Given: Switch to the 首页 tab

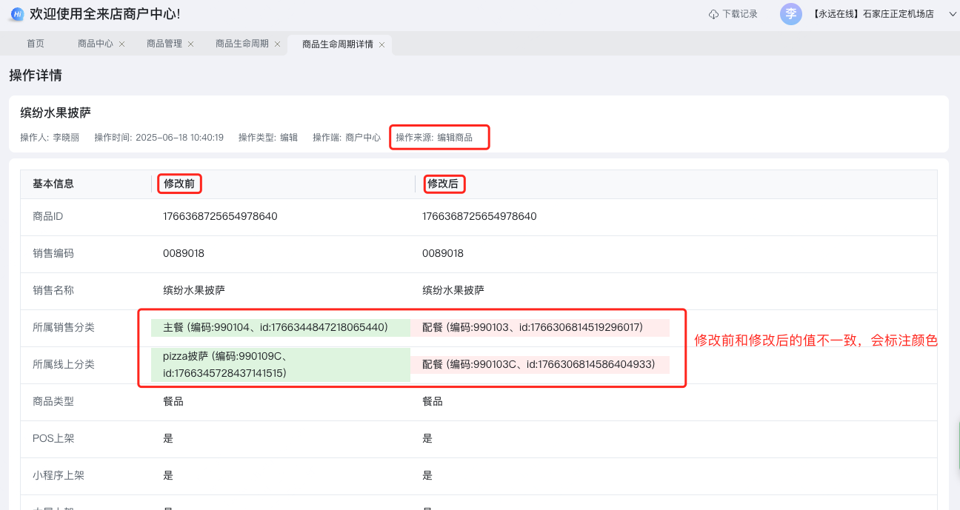Looking at the screenshot, I should point(36,44).
